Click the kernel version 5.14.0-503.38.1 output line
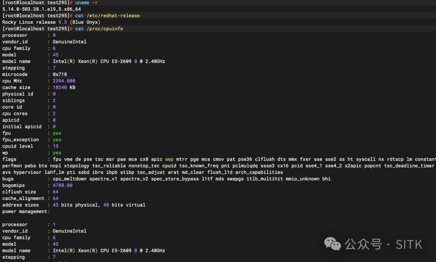The width and height of the screenshot is (436, 262). [42, 9]
